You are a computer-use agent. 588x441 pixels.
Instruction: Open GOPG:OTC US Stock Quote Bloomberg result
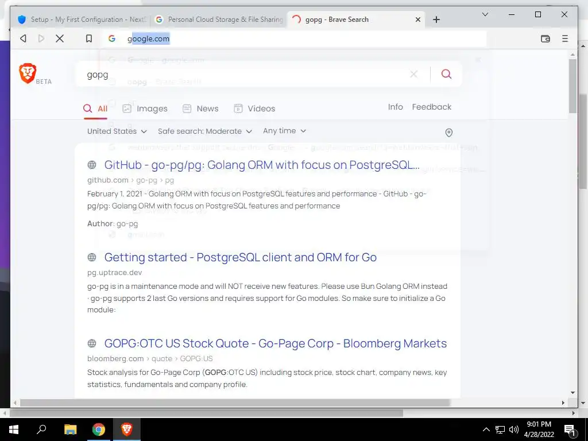(x=276, y=343)
